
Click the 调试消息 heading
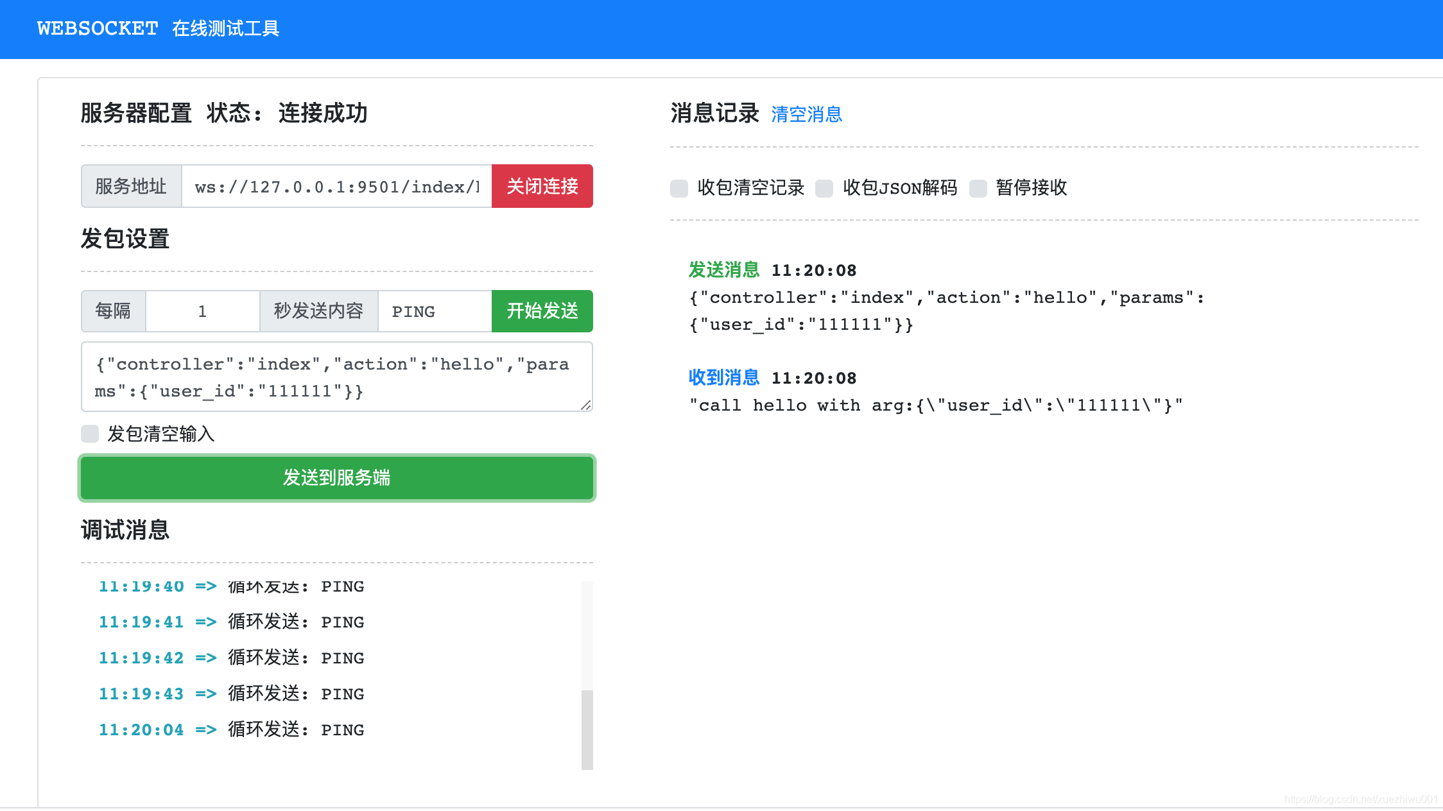[125, 530]
